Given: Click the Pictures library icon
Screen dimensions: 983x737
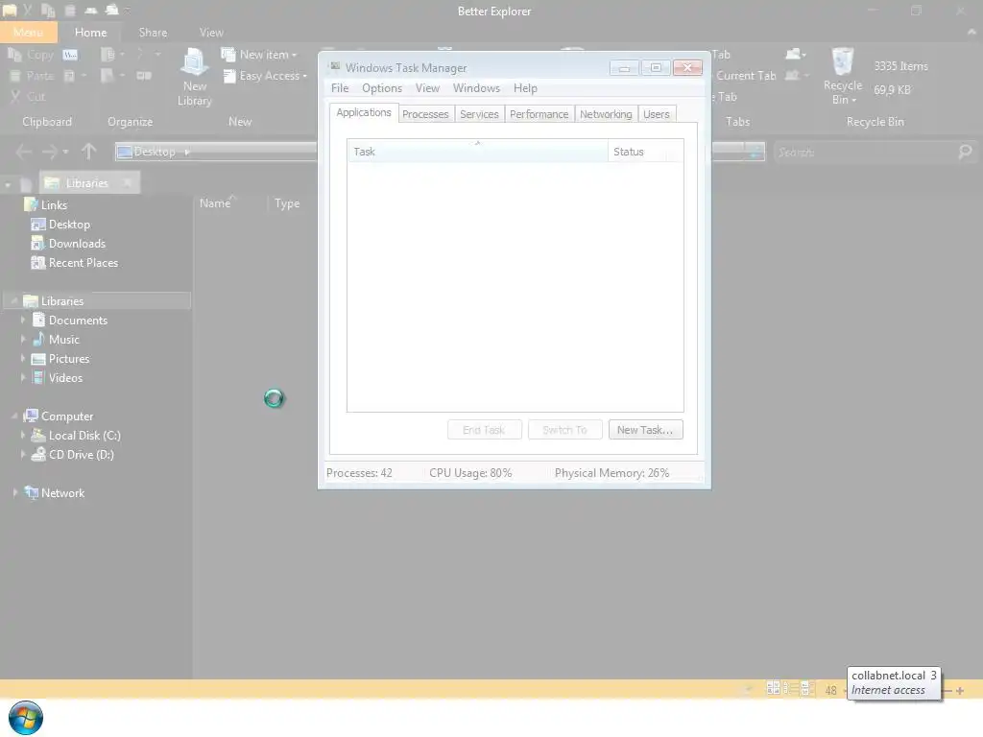Looking at the screenshot, I should point(38,359).
